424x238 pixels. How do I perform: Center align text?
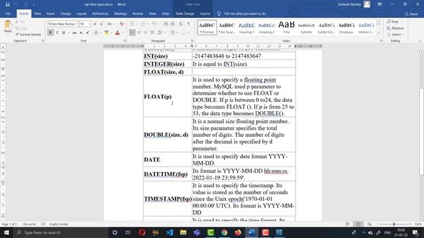coord(138,32)
